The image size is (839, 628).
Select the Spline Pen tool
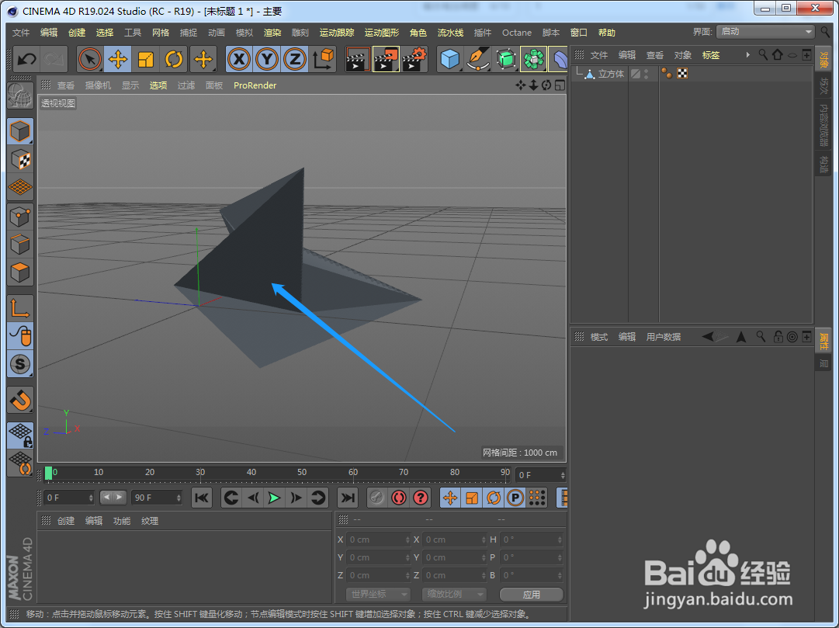pos(478,60)
